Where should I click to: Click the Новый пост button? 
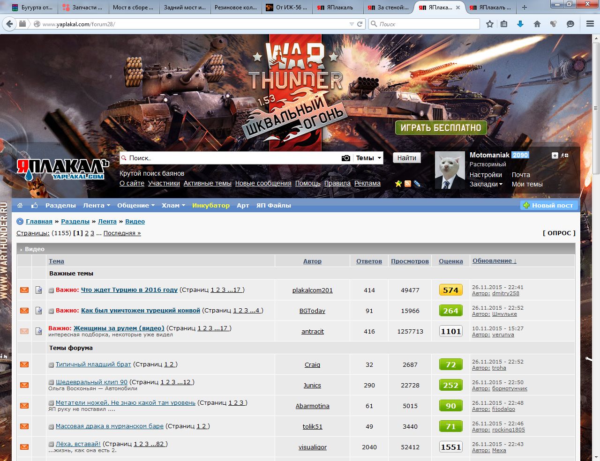tap(549, 205)
